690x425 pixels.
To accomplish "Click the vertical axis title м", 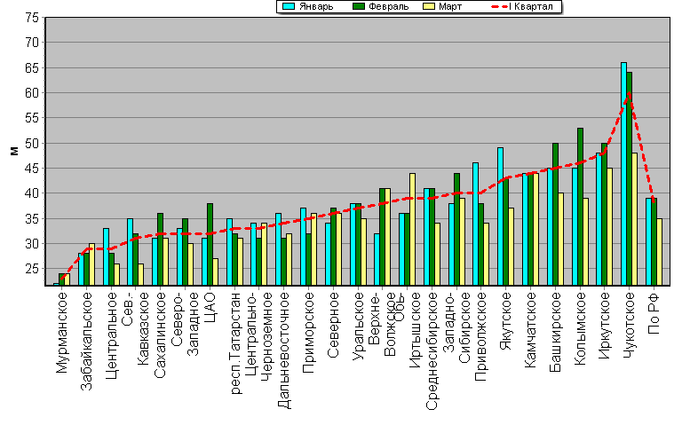I will point(14,151).
